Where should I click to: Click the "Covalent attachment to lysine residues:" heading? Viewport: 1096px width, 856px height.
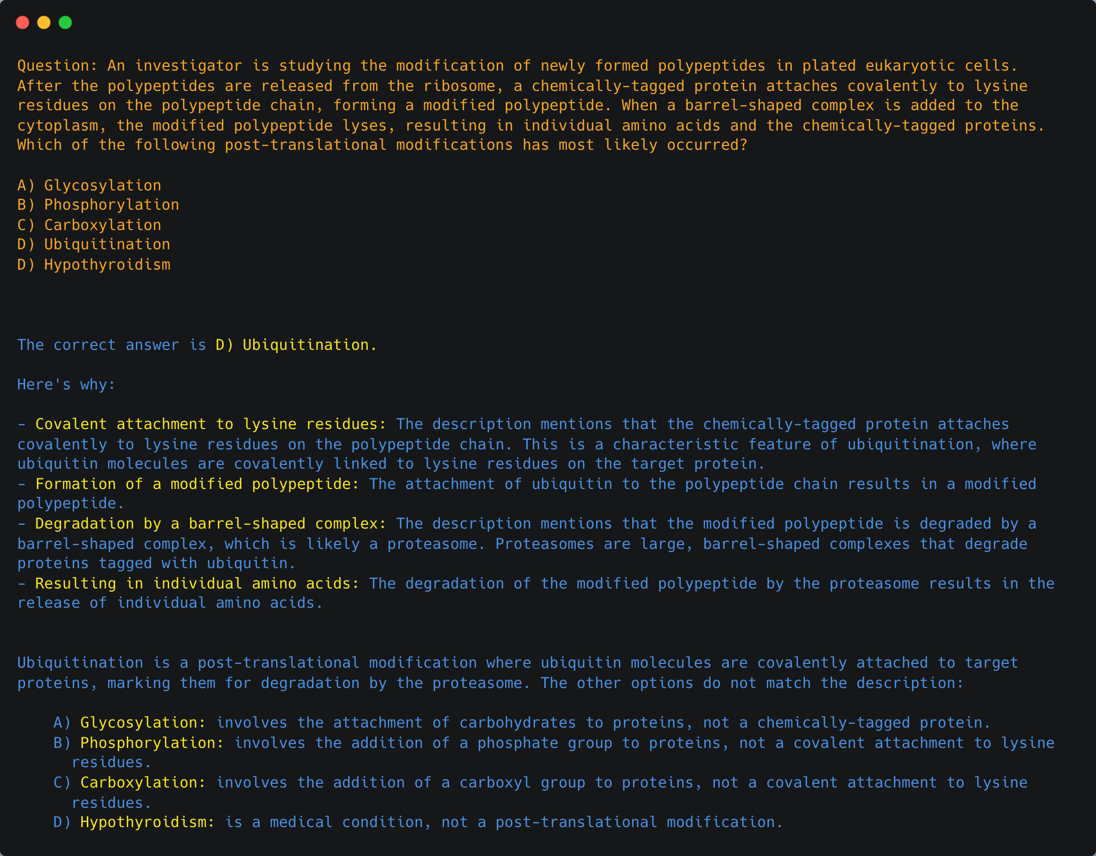click(210, 424)
